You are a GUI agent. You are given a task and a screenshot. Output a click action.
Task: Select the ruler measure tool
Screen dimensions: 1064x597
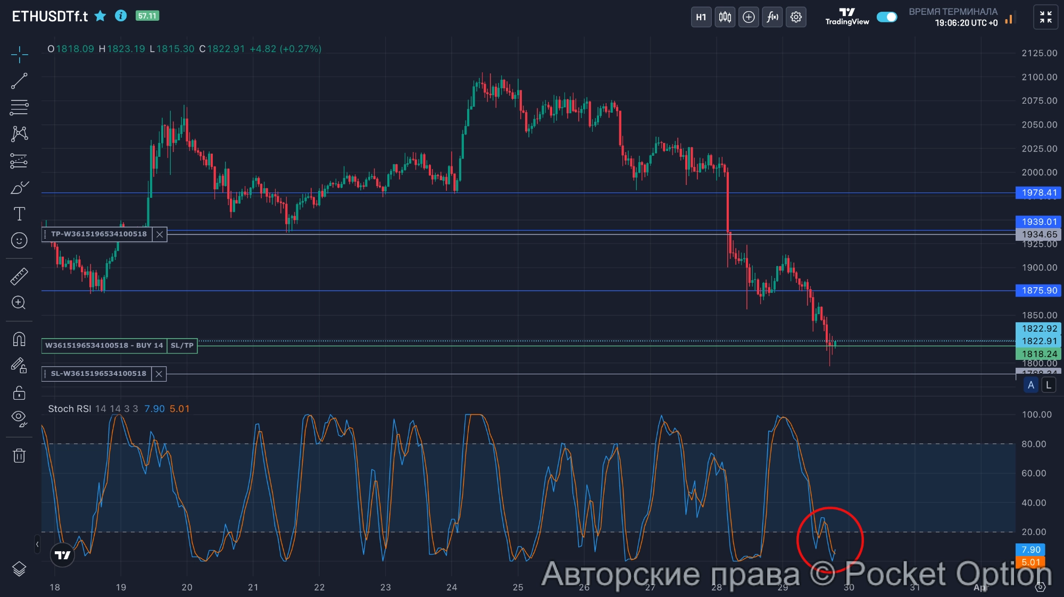coord(19,276)
